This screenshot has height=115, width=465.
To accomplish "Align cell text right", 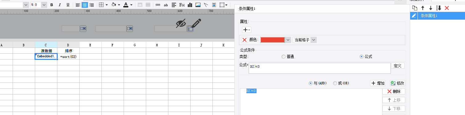I will [91, 5].
